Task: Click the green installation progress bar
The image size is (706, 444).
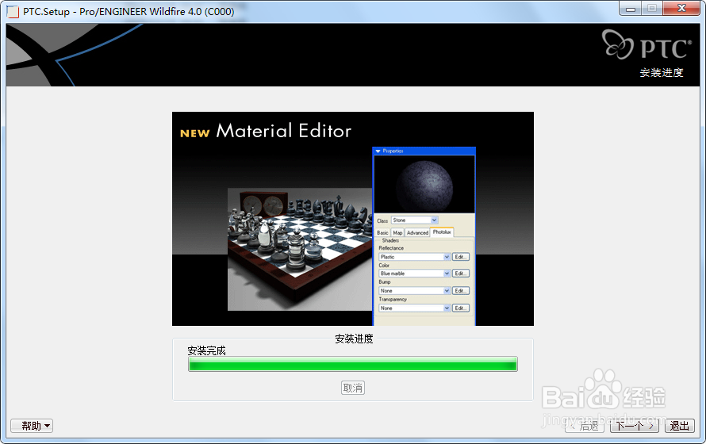Action: (x=352, y=364)
